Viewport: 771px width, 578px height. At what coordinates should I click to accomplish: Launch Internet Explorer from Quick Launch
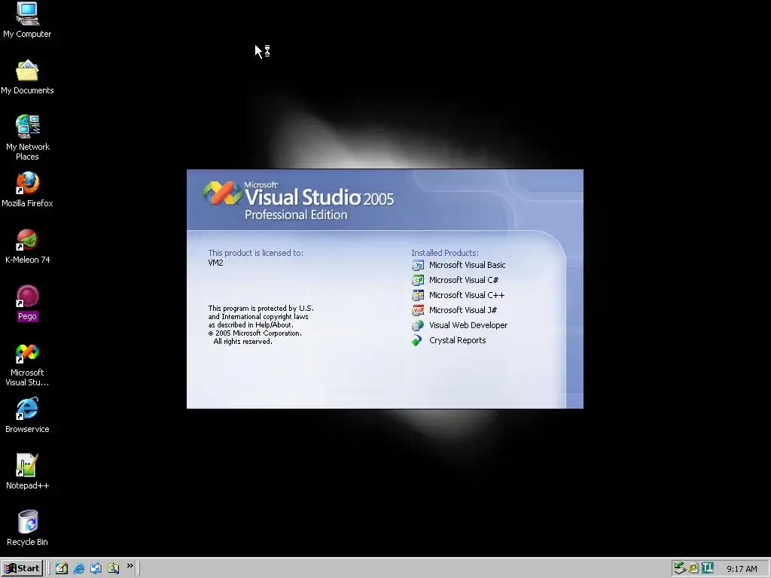tap(78, 568)
